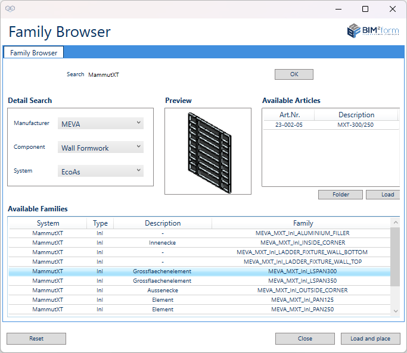Maximize the Family Browser window
The image size is (407, 353).
[x=365, y=9]
